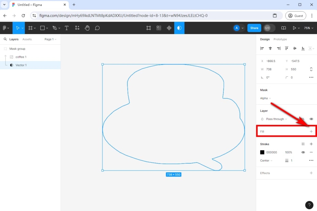
Task: Toggle visibility of the layer in Layer section
Action: pos(311,119)
